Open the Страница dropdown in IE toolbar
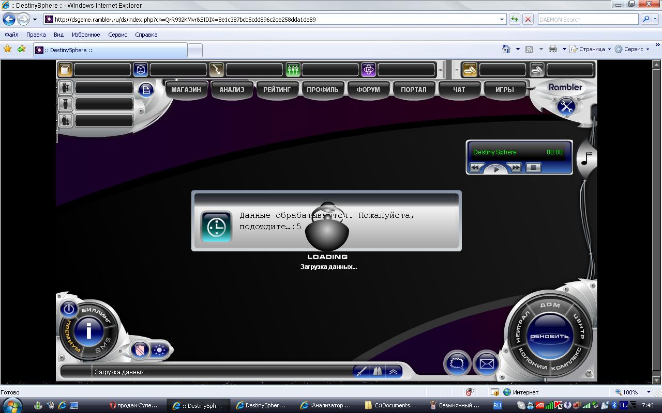This screenshot has width=662, height=413. [591, 49]
